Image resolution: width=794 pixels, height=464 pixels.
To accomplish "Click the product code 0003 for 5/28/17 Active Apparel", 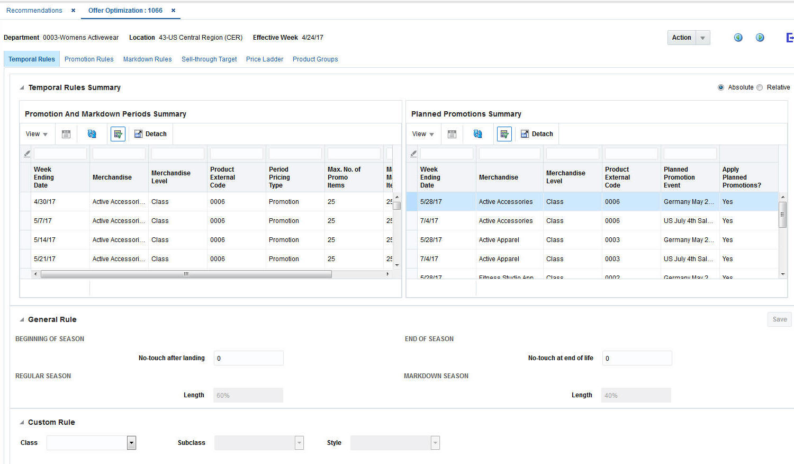I will click(612, 240).
